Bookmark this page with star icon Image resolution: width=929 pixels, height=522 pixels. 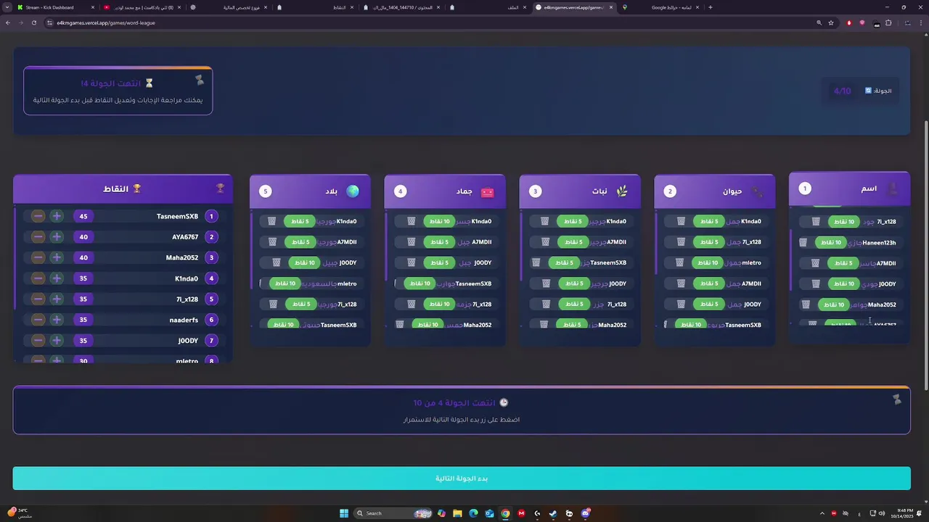pyautogui.click(x=831, y=22)
